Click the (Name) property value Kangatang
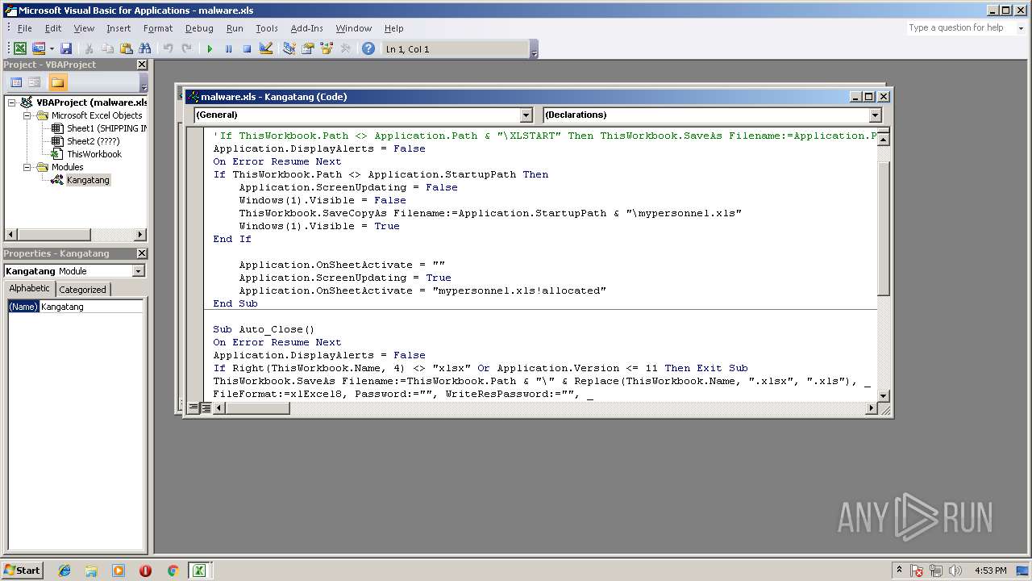Screen dimensions: 1032x581 [x=91, y=307]
